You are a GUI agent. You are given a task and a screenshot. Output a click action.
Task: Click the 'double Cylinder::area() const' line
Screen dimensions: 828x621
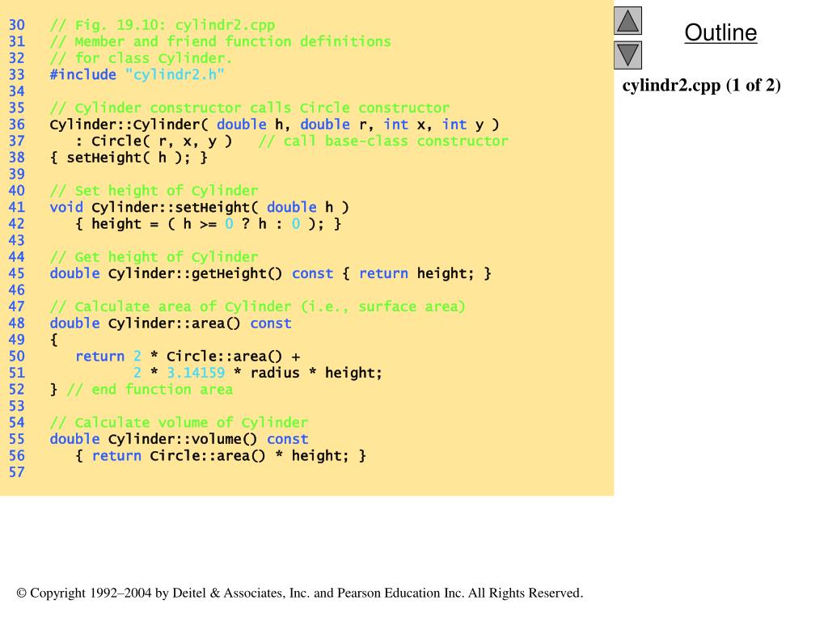tap(171, 323)
